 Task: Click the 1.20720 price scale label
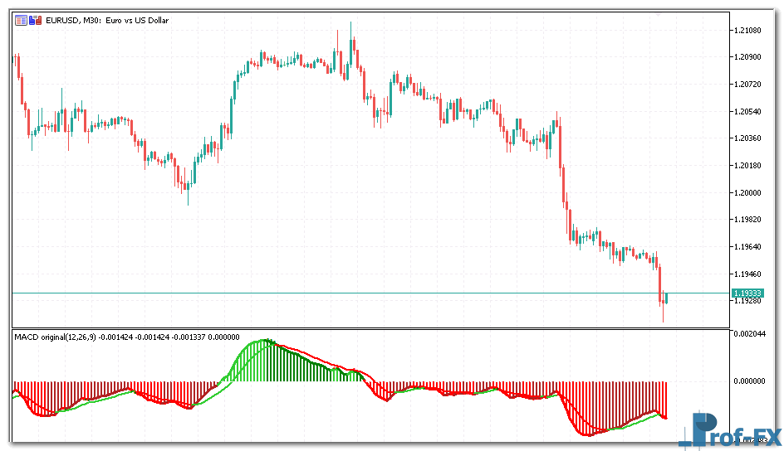tap(749, 85)
